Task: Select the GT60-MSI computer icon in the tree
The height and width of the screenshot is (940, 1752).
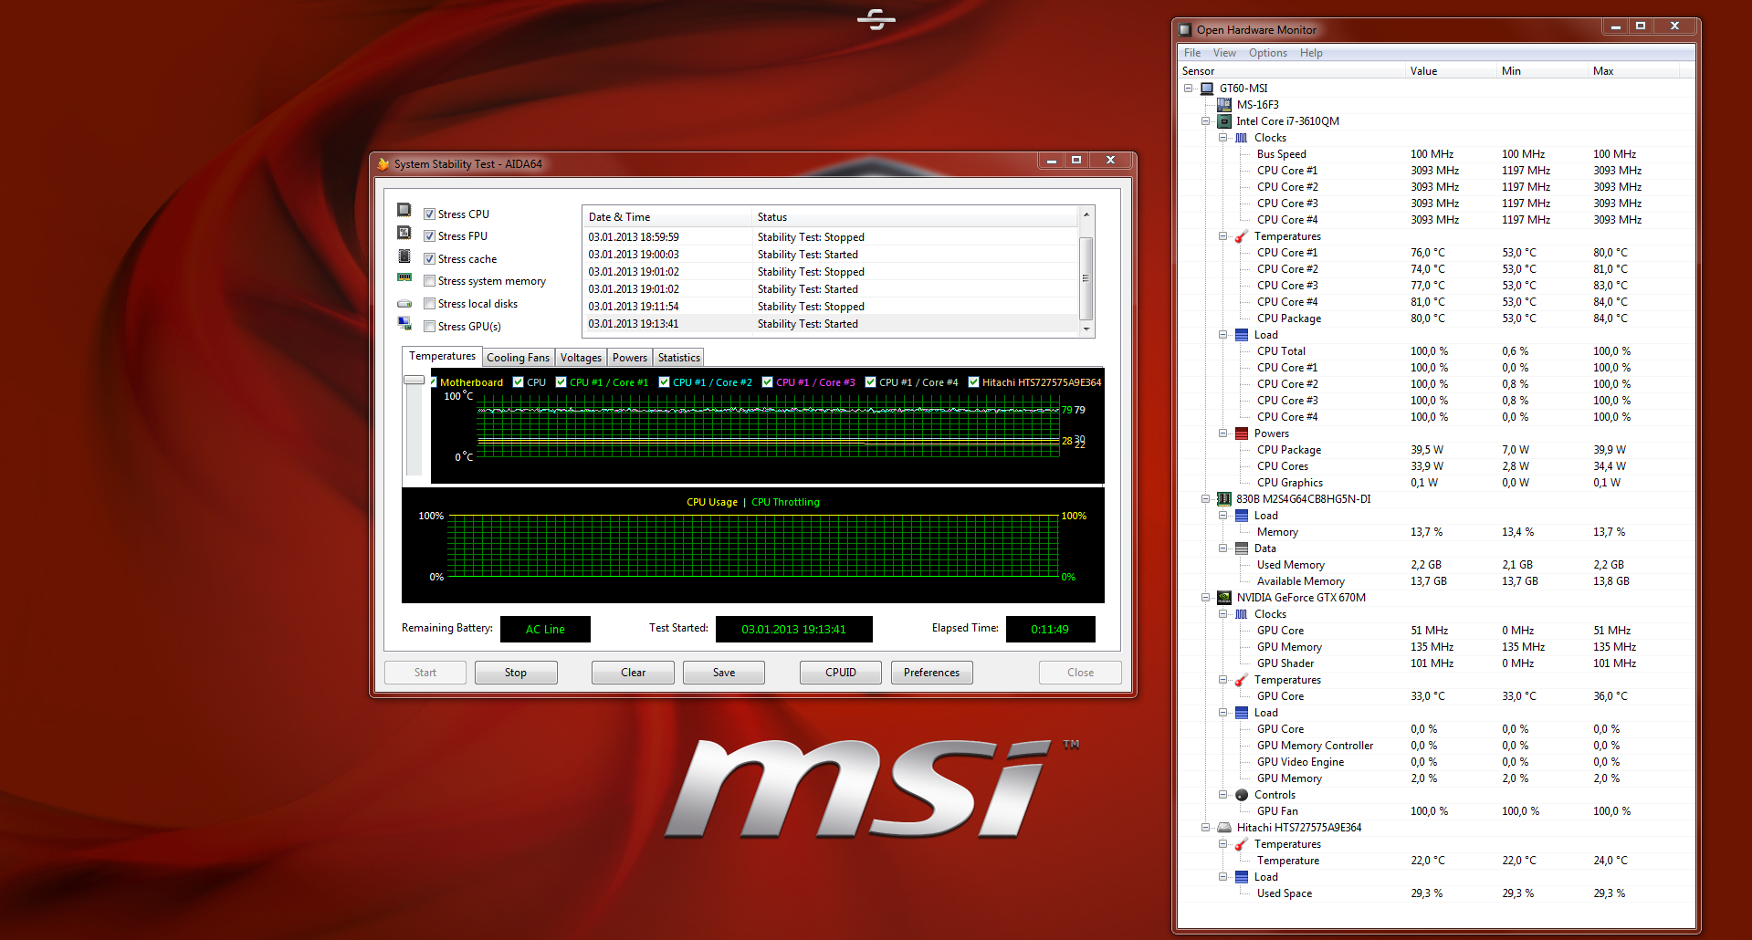Action: click(x=1207, y=89)
